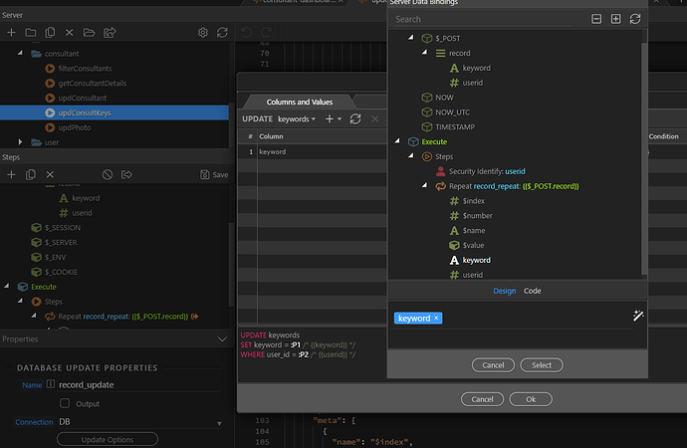Collapse the Execute node in bindings dialog
This screenshot has height=448, width=687.
(x=399, y=141)
